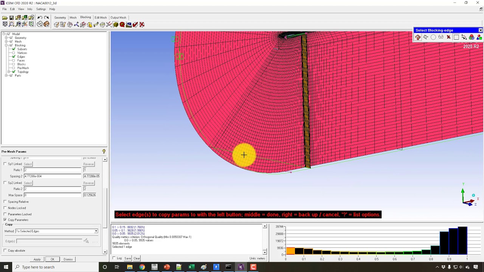484x272 pixels.
Task: Open project folder icon in main toolbar
Action: coord(5,18)
